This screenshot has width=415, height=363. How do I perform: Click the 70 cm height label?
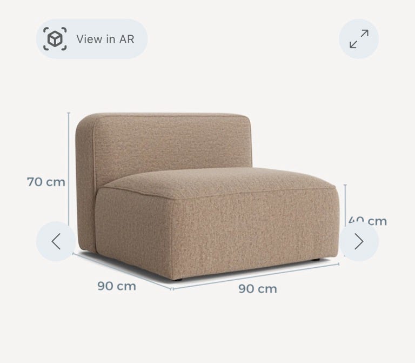pyautogui.click(x=46, y=182)
